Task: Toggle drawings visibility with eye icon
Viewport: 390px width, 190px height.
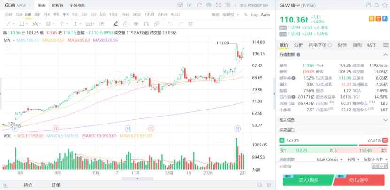Action: pyautogui.click(x=136, y=24)
